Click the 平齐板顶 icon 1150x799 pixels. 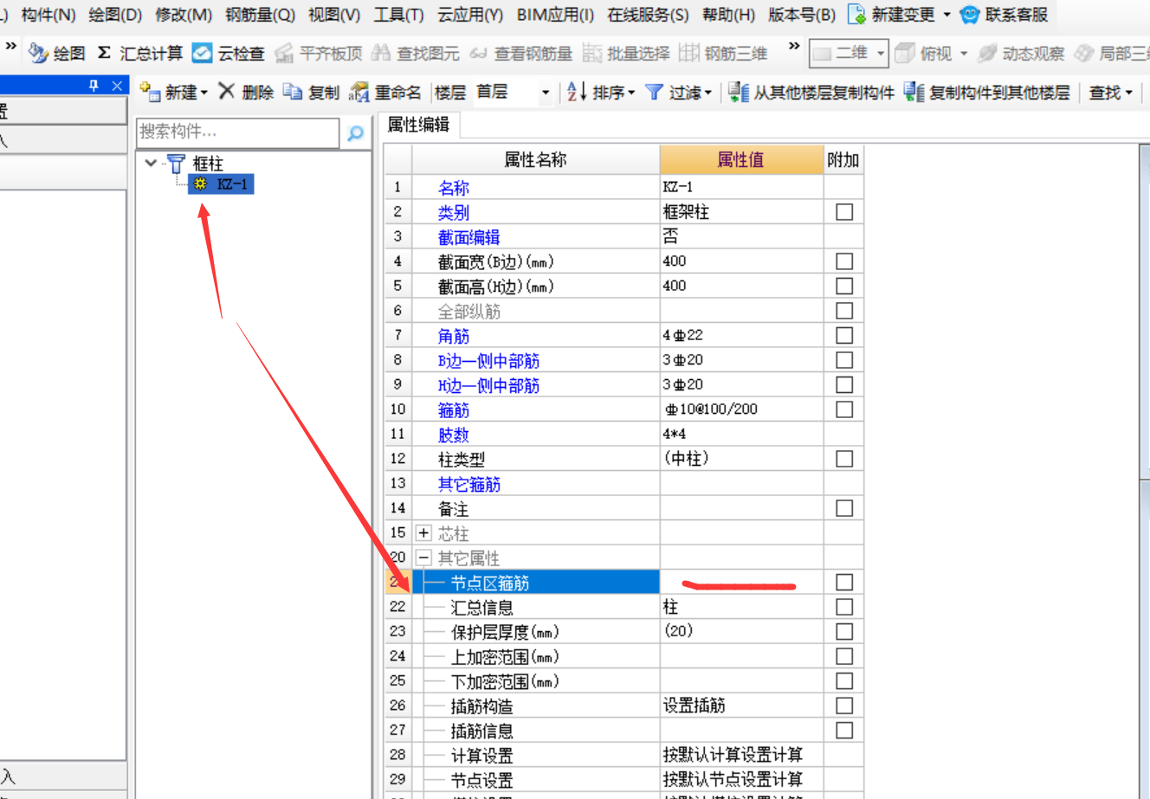click(284, 54)
